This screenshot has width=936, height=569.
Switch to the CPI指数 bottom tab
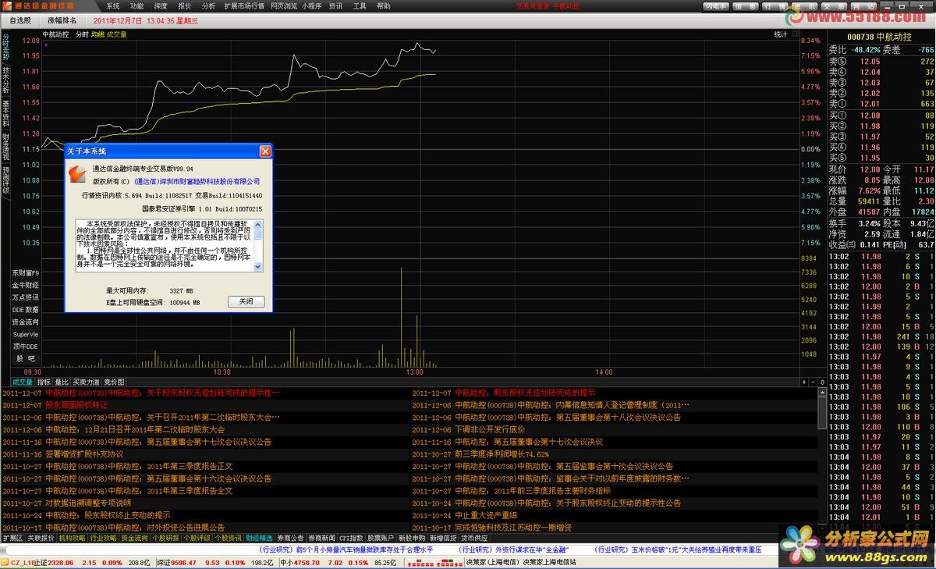pos(351,539)
